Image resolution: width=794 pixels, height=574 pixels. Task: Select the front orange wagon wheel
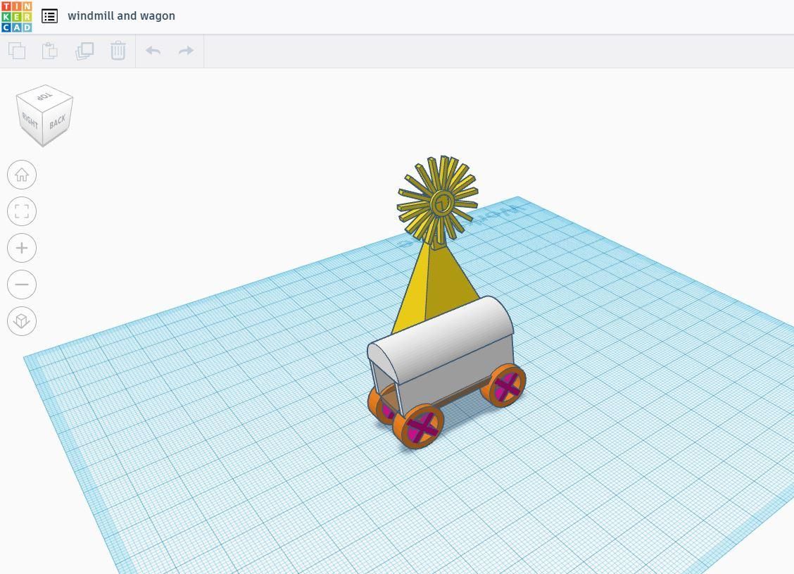click(419, 426)
